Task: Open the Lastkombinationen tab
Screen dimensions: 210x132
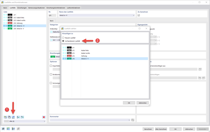Action: pos(73,8)
